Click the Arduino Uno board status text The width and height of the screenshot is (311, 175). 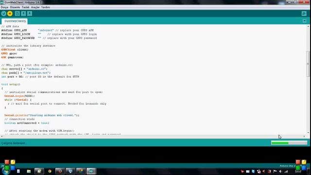coord(291,166)
